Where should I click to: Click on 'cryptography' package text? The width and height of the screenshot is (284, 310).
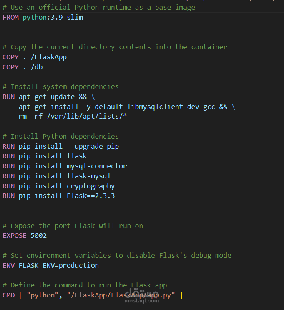pyautogui.click(x=90, y=186)
